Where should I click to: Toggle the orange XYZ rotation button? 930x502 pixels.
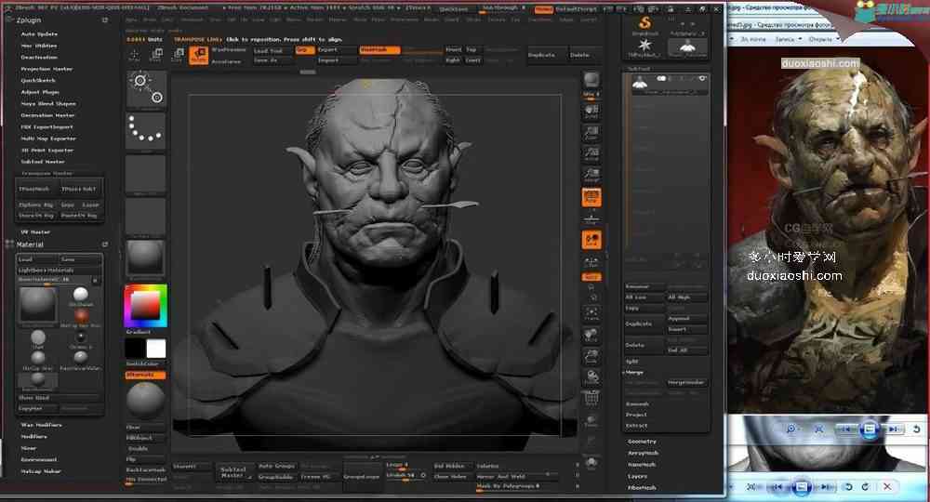click(x=591, y=277)
